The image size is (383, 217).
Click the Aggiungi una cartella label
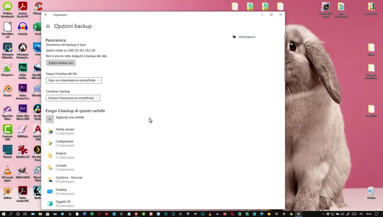[x=70, y=118]
